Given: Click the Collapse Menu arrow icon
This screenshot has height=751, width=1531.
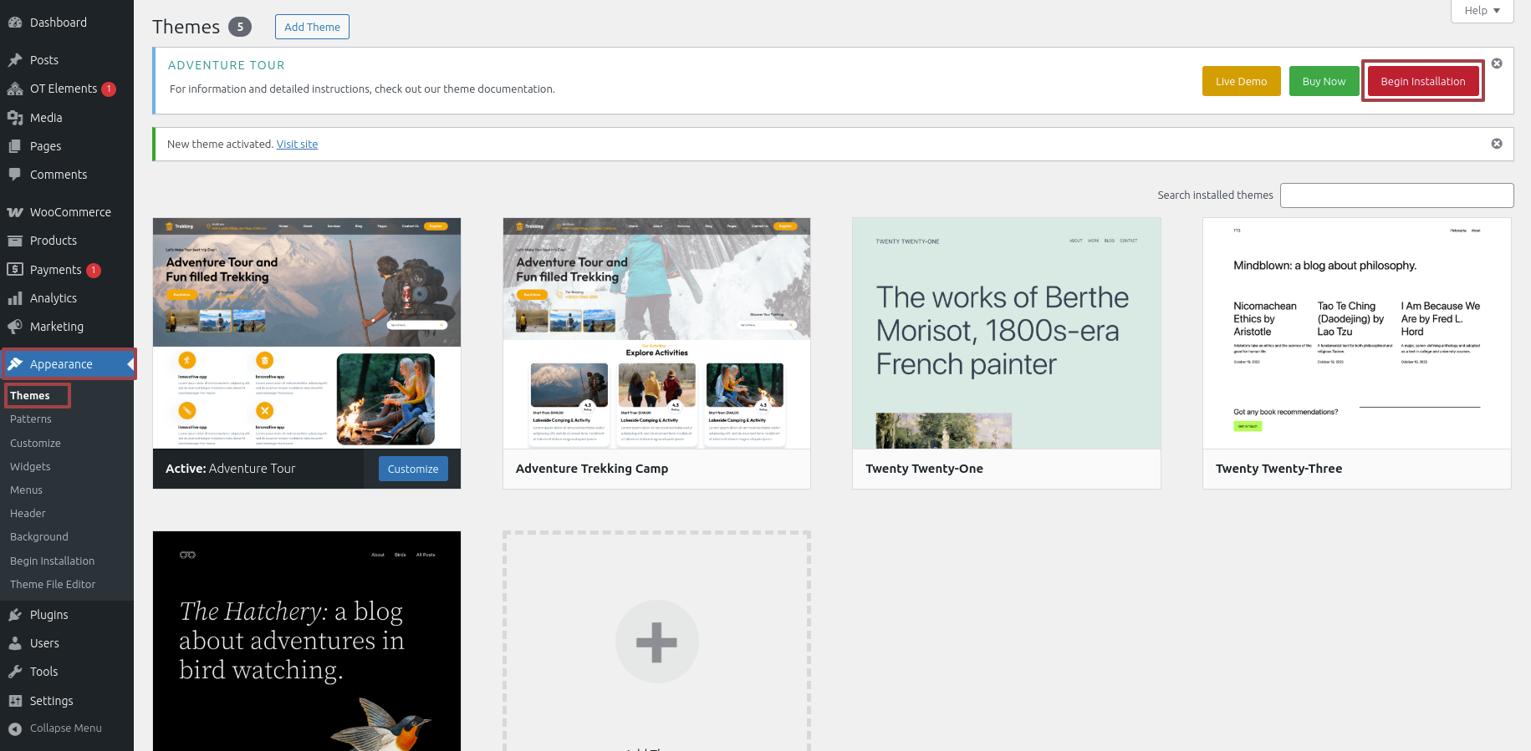Looking at the screenshot, I should coord(15,728).
